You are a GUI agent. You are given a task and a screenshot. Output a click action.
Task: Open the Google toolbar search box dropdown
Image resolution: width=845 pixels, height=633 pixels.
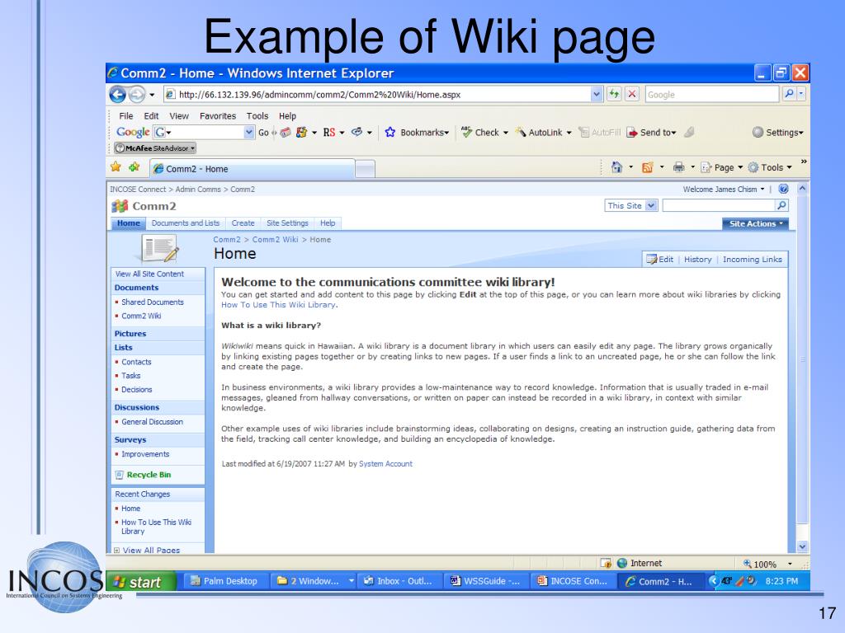(248, 133)
